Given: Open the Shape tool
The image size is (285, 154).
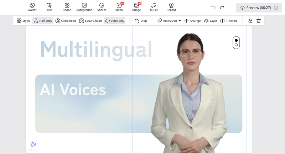Looking at the screenshot, I should click(67, 7).
